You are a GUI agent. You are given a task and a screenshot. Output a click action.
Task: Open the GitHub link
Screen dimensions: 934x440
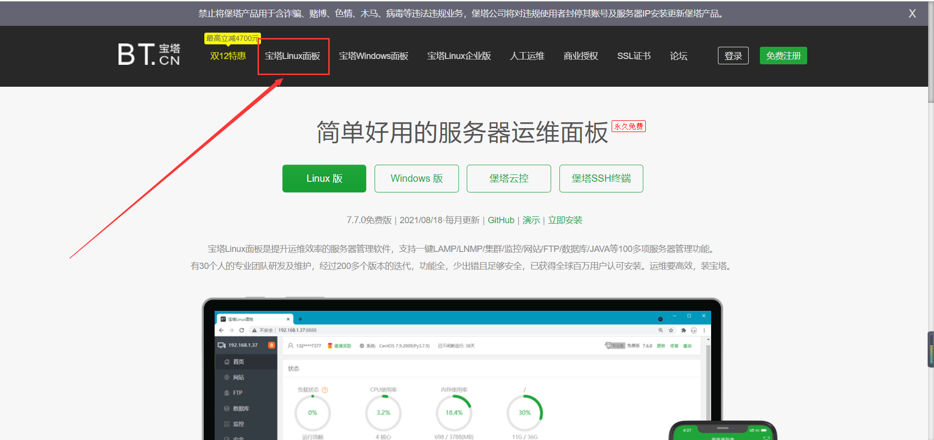(501, 220)
